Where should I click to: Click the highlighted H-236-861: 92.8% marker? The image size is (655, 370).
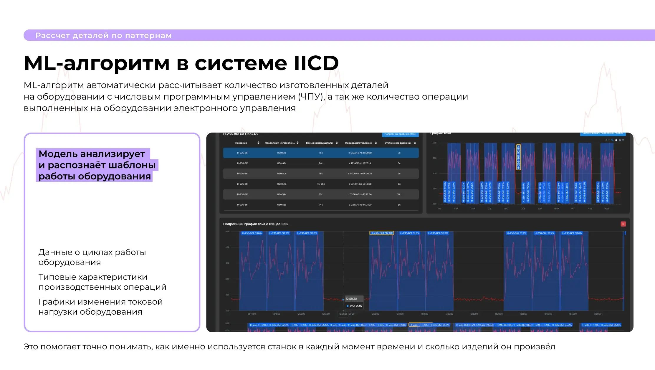519,158
